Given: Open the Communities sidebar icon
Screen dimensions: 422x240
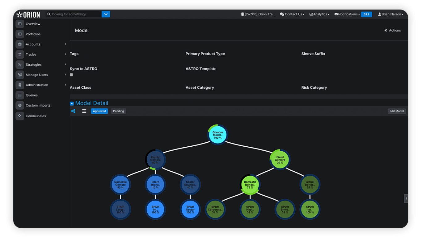Looking at the screenshot, I should click(20, 116).
